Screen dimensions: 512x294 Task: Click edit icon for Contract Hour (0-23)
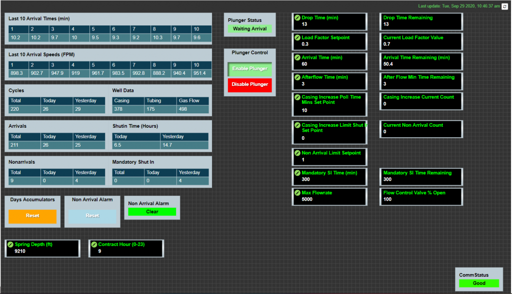pyautogui.click(x=94, y=245)
